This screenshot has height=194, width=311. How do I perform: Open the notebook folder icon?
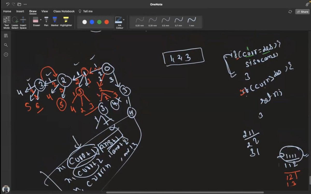(x=19, y=4)
